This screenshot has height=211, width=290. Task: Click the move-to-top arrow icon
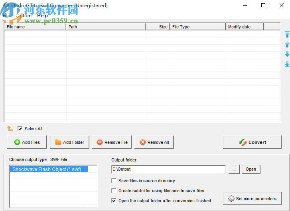[x=287, y=34]
